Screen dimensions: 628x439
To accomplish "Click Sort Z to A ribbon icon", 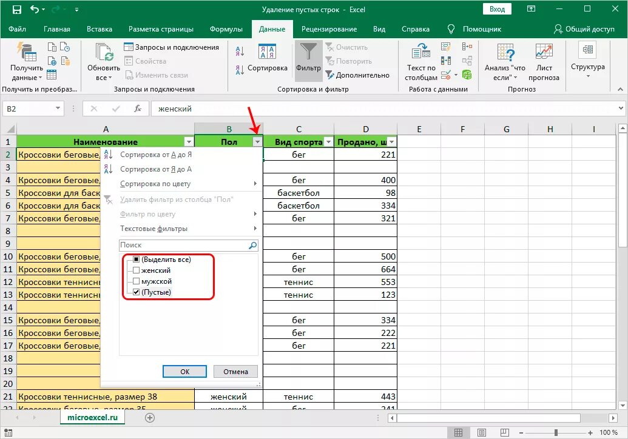I will pyautogui.click(x=240, y=70).
